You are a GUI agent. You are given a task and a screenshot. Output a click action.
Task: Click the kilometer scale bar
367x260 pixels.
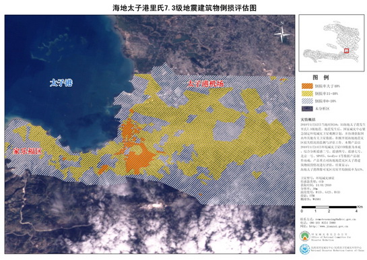click(x=329, y=207)
